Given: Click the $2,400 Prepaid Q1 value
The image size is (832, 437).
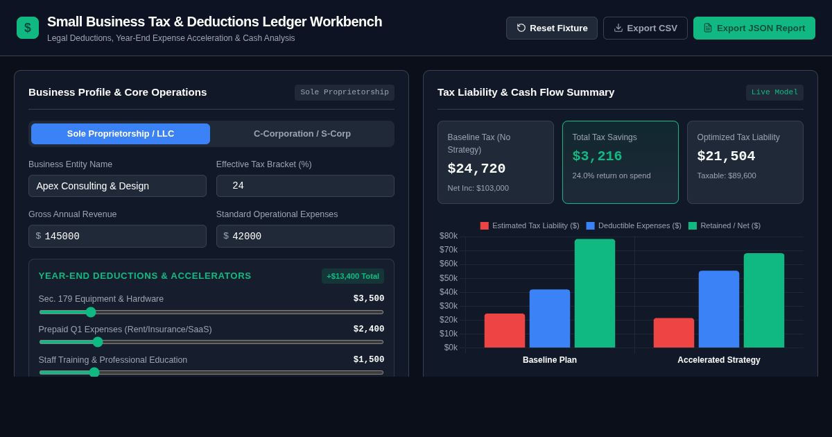Looking at the screenshot, I should [x=369, y=329].
